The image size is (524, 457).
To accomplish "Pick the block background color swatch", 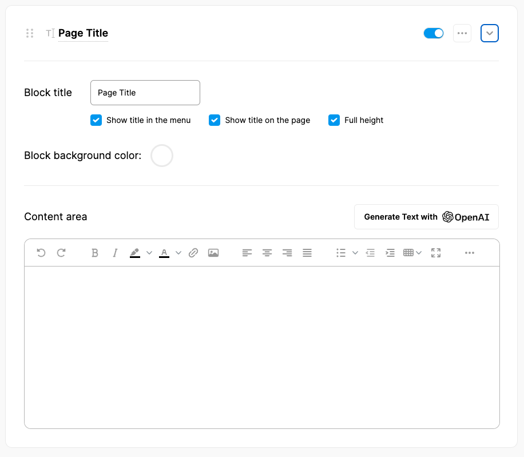I will [x=162, y=156].
